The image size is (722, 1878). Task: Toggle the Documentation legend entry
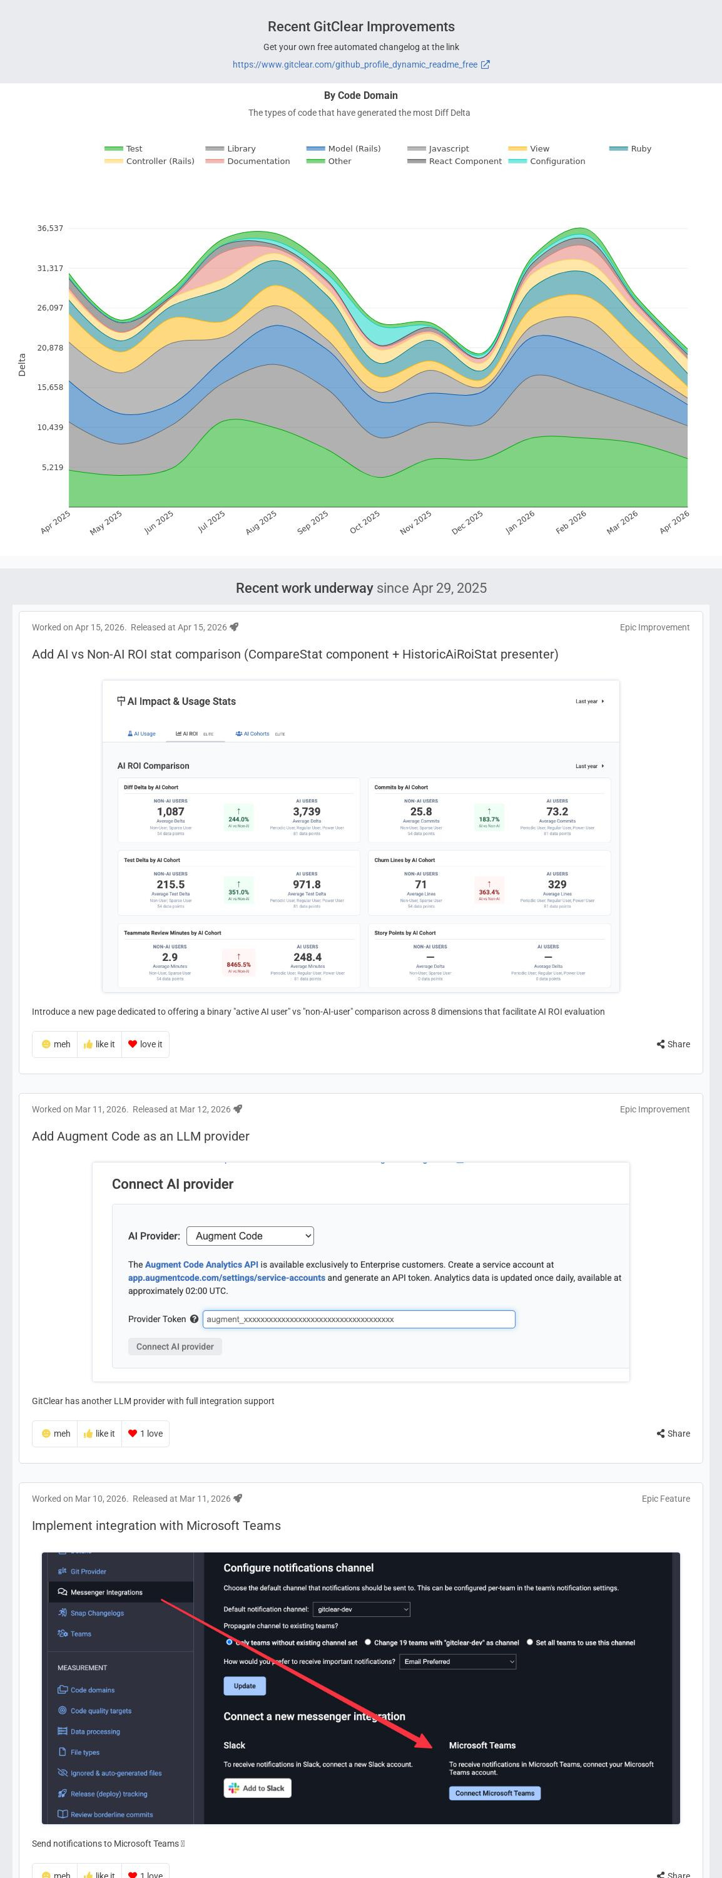click(248, 161)
